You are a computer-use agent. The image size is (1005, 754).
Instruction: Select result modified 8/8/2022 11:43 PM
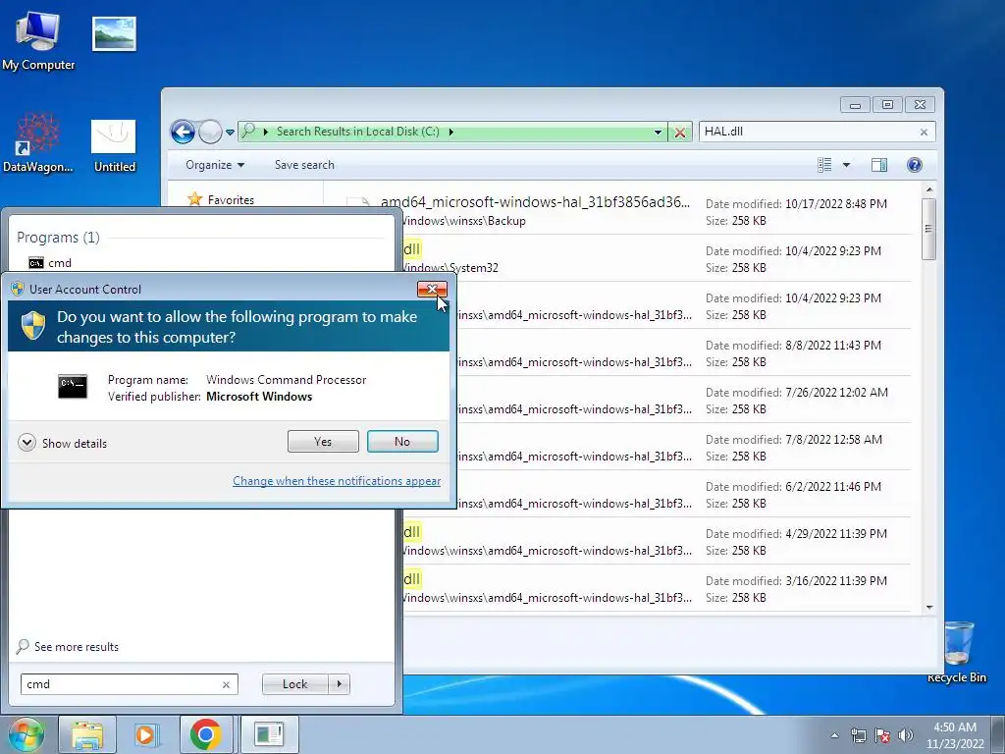[683, 352]
